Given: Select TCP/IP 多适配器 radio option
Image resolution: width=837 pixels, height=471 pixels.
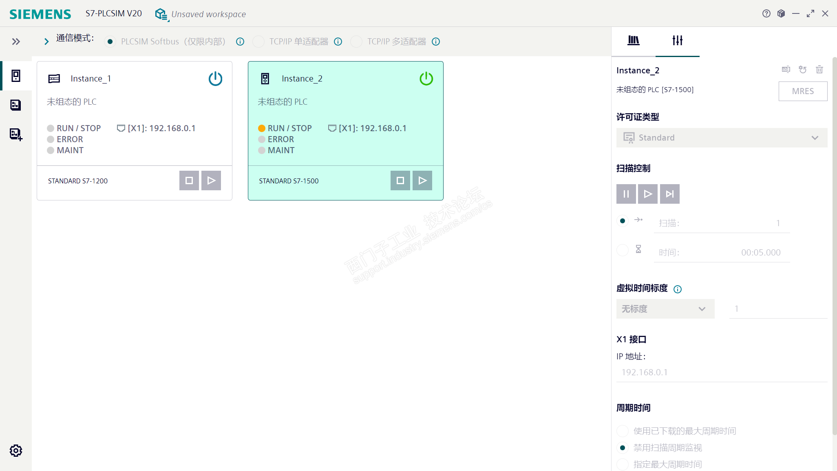Looking at the screenshot, I should (356, 42).
